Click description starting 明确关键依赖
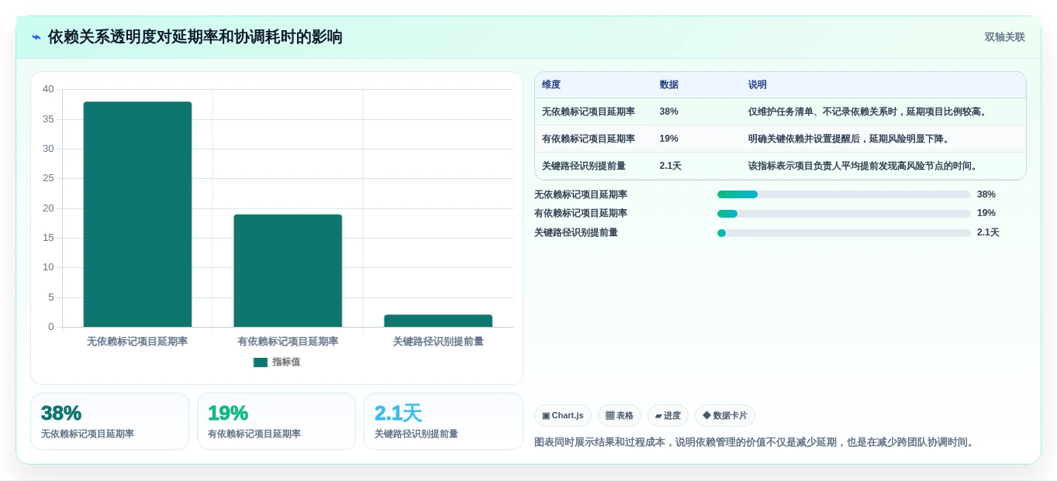The width and height of the screenshot is (1057, 481). pyautogui.click(x=850, y=139)
